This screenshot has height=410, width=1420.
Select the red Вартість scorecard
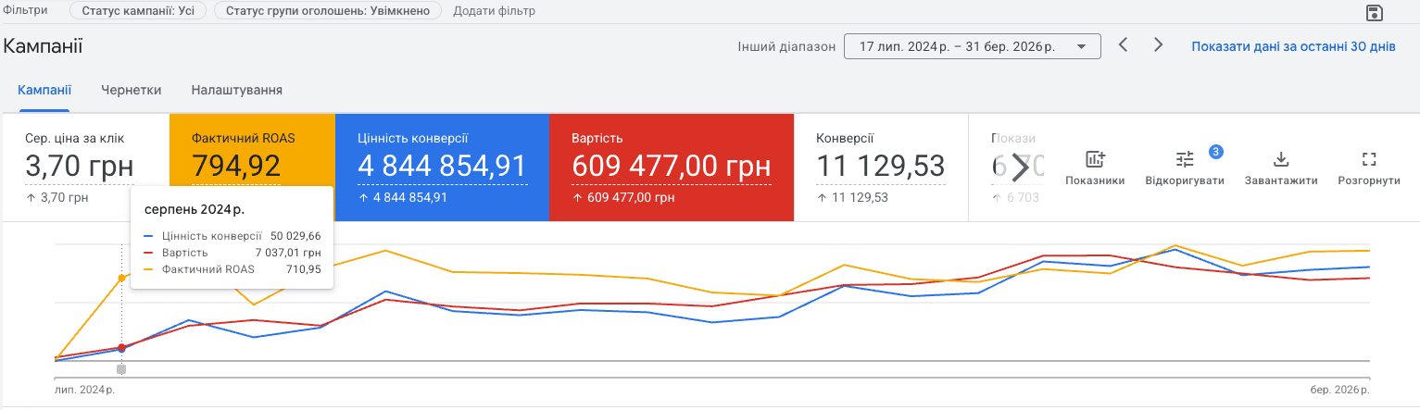coord(672,168)
